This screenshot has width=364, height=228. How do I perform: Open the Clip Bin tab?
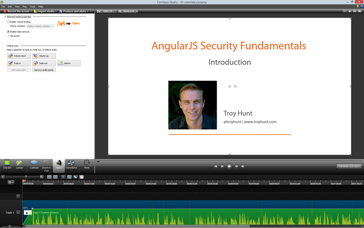[7, 165]
